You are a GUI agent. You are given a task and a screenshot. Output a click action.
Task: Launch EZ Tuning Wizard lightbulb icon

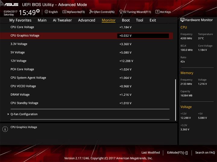pyautogui.click(x=121, y=12)
